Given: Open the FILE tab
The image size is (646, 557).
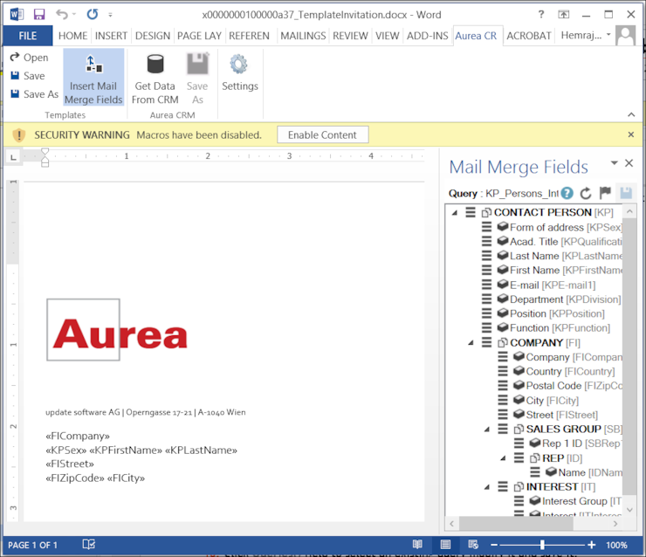Looking at the screenshot, I should [28, 36].
